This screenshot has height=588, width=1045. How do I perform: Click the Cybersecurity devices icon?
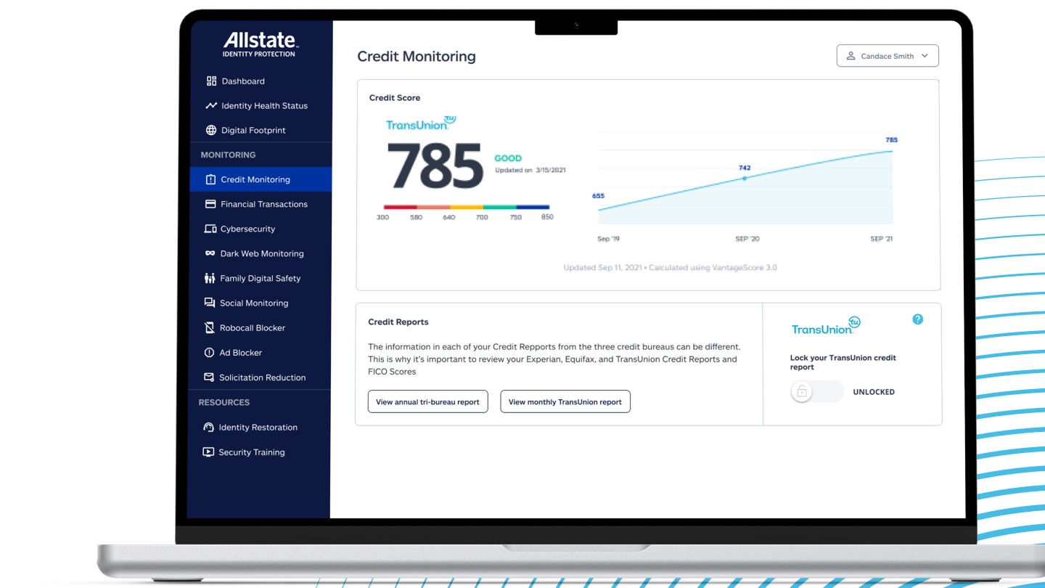[210, 229]
